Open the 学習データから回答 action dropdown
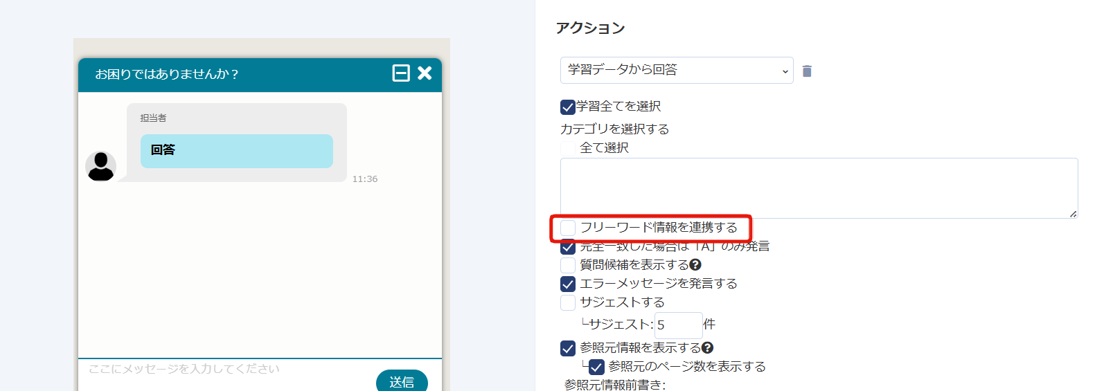This screenshot has height=391, width=1104. (x=677, y=70)
